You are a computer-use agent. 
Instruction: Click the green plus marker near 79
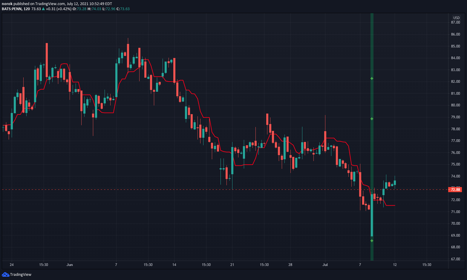click(372, 119)
